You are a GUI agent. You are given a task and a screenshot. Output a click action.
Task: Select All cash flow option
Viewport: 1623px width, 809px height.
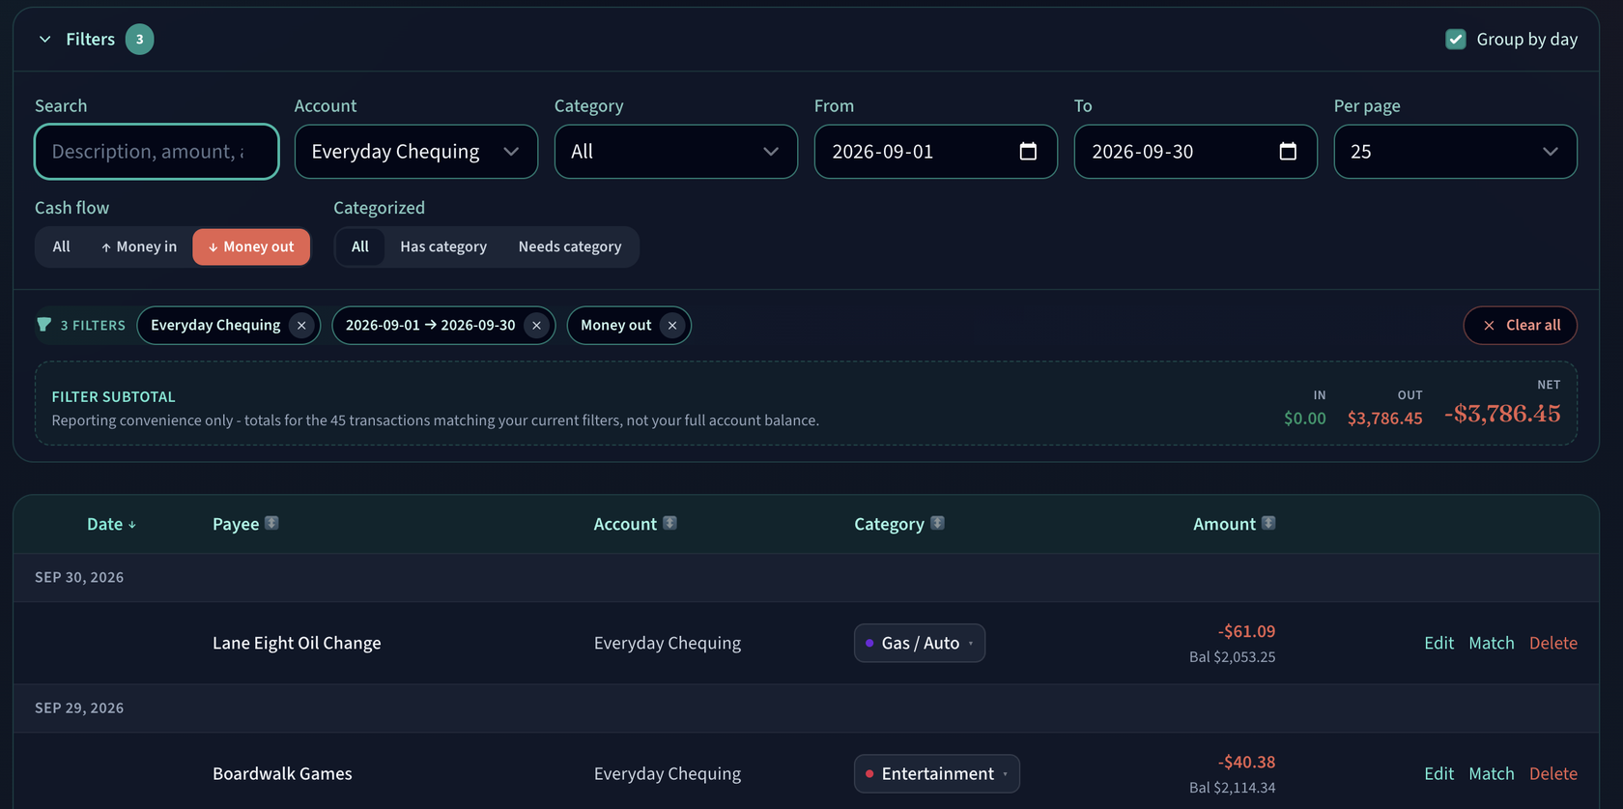tap(61, 247)
